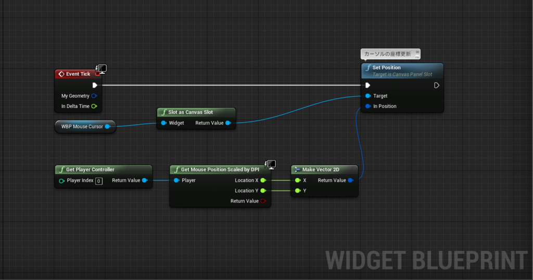This screenshot has width=533, height=280.
Task: Click the Location X output pin
Action: click(x=263, y=180)
